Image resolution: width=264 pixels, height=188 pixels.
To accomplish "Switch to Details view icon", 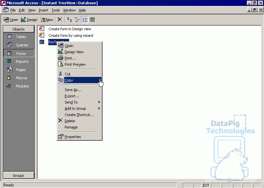I will coord(92,20).
